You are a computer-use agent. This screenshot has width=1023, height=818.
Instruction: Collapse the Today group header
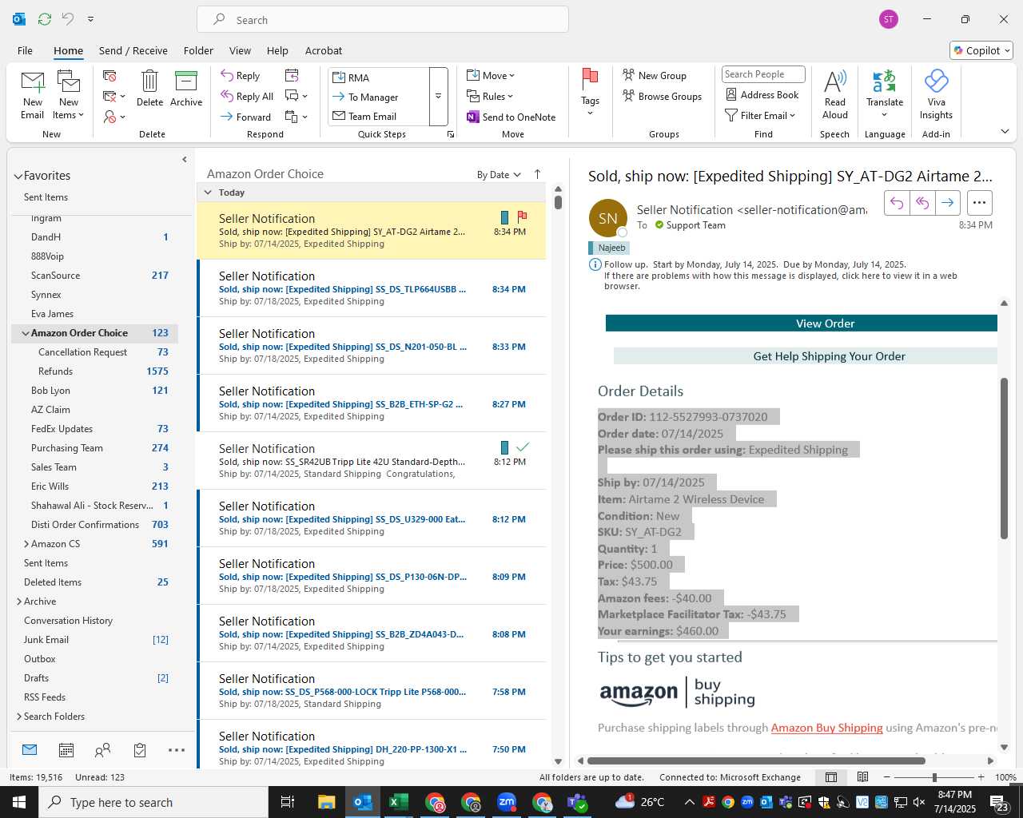click(208, 193)
